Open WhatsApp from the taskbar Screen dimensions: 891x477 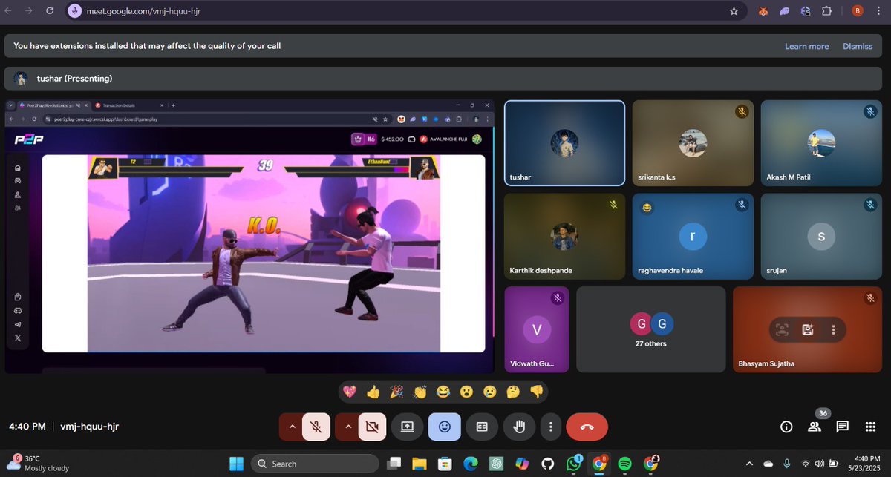pos(574,464)
